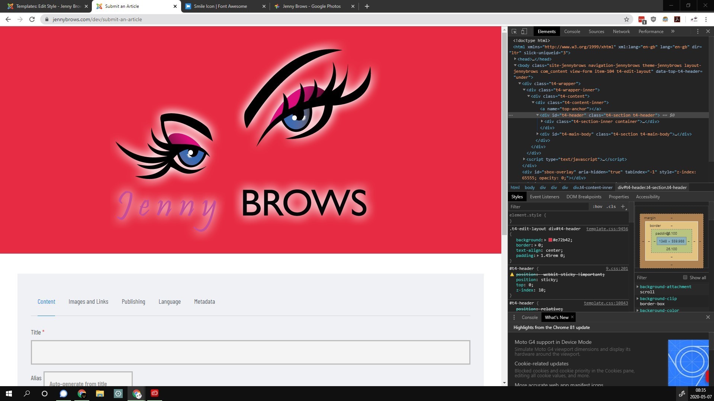Show more DevTools tabs chevron
714x401 pixels.
673,32
